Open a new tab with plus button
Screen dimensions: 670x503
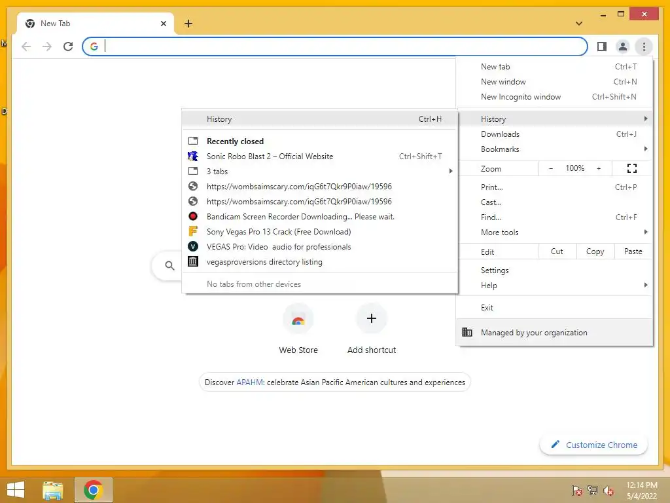188,24
